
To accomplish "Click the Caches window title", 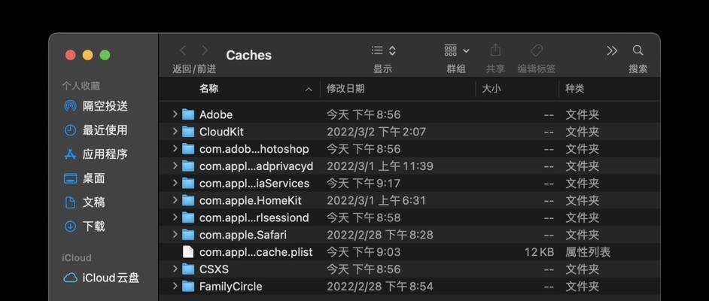I will click(x=248, y=55).
